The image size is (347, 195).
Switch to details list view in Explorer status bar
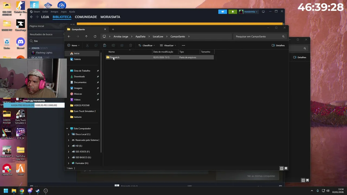tap(282, 168)
